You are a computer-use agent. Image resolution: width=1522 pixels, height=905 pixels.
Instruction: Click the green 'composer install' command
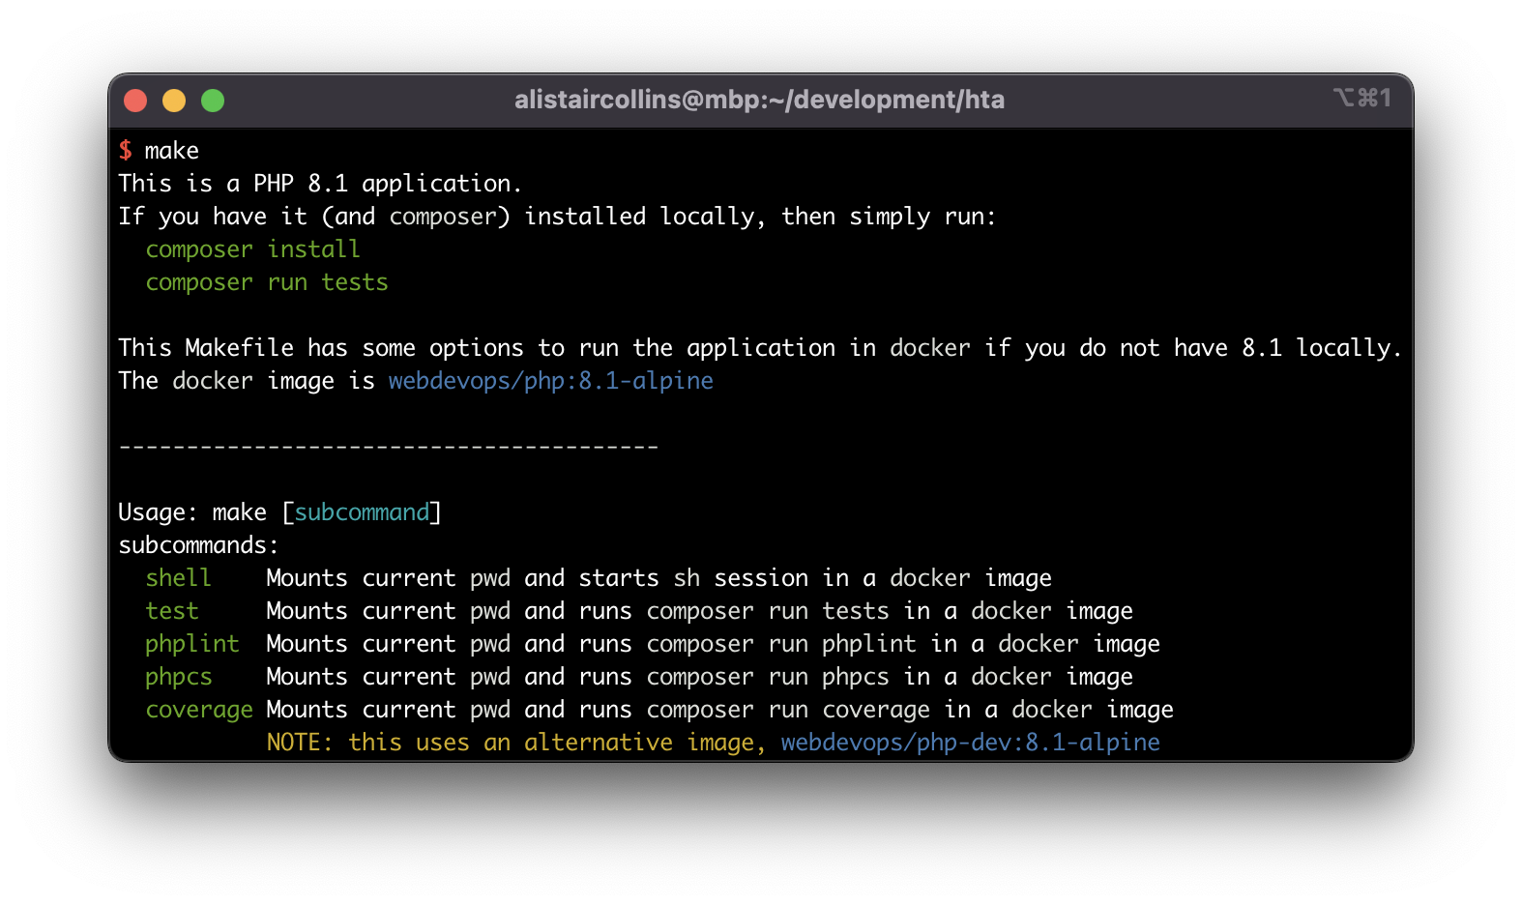[253, 249]
